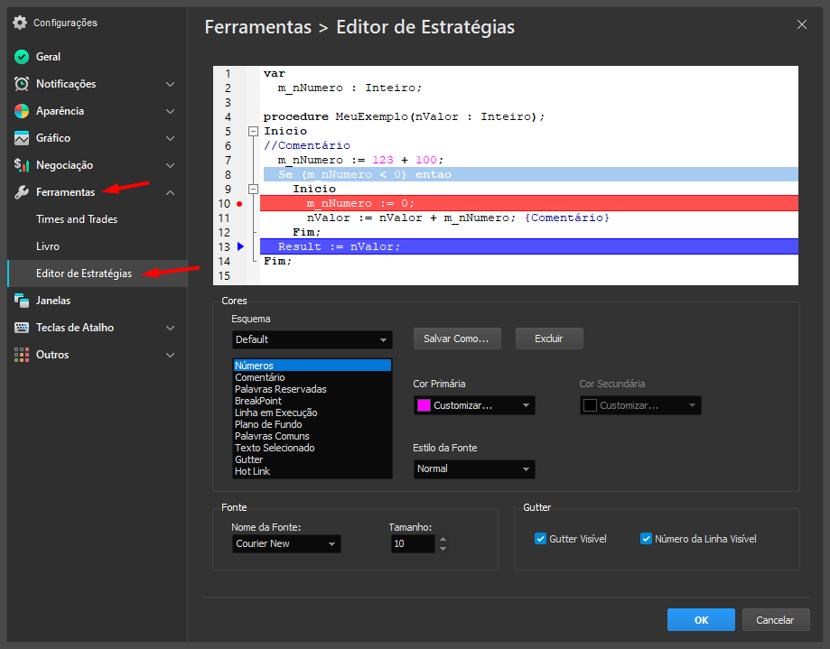This screenshot has height=649, width=830.
Task: Click the Outros colored grid icon
Action: (22, 355)
